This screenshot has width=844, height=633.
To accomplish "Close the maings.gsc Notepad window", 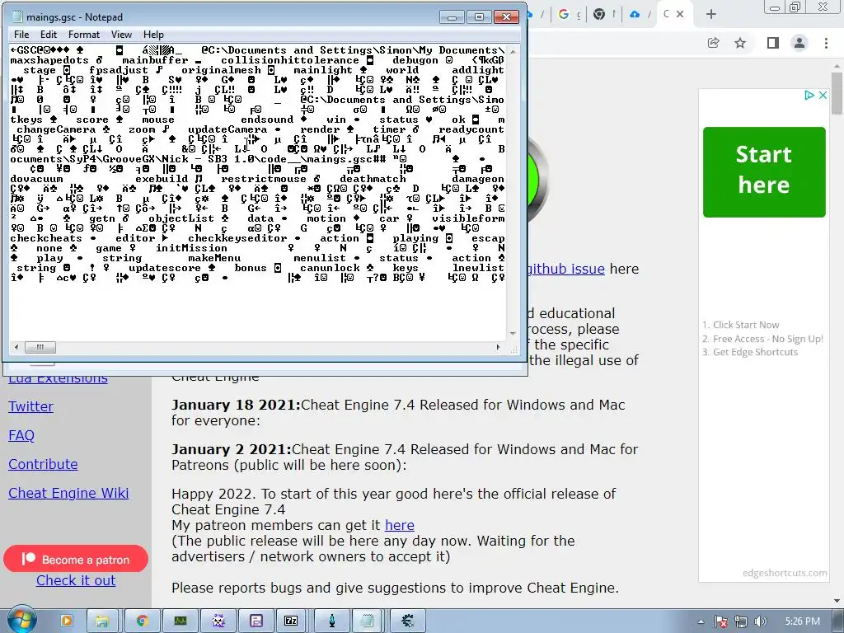I will click(x=506, y=17).
